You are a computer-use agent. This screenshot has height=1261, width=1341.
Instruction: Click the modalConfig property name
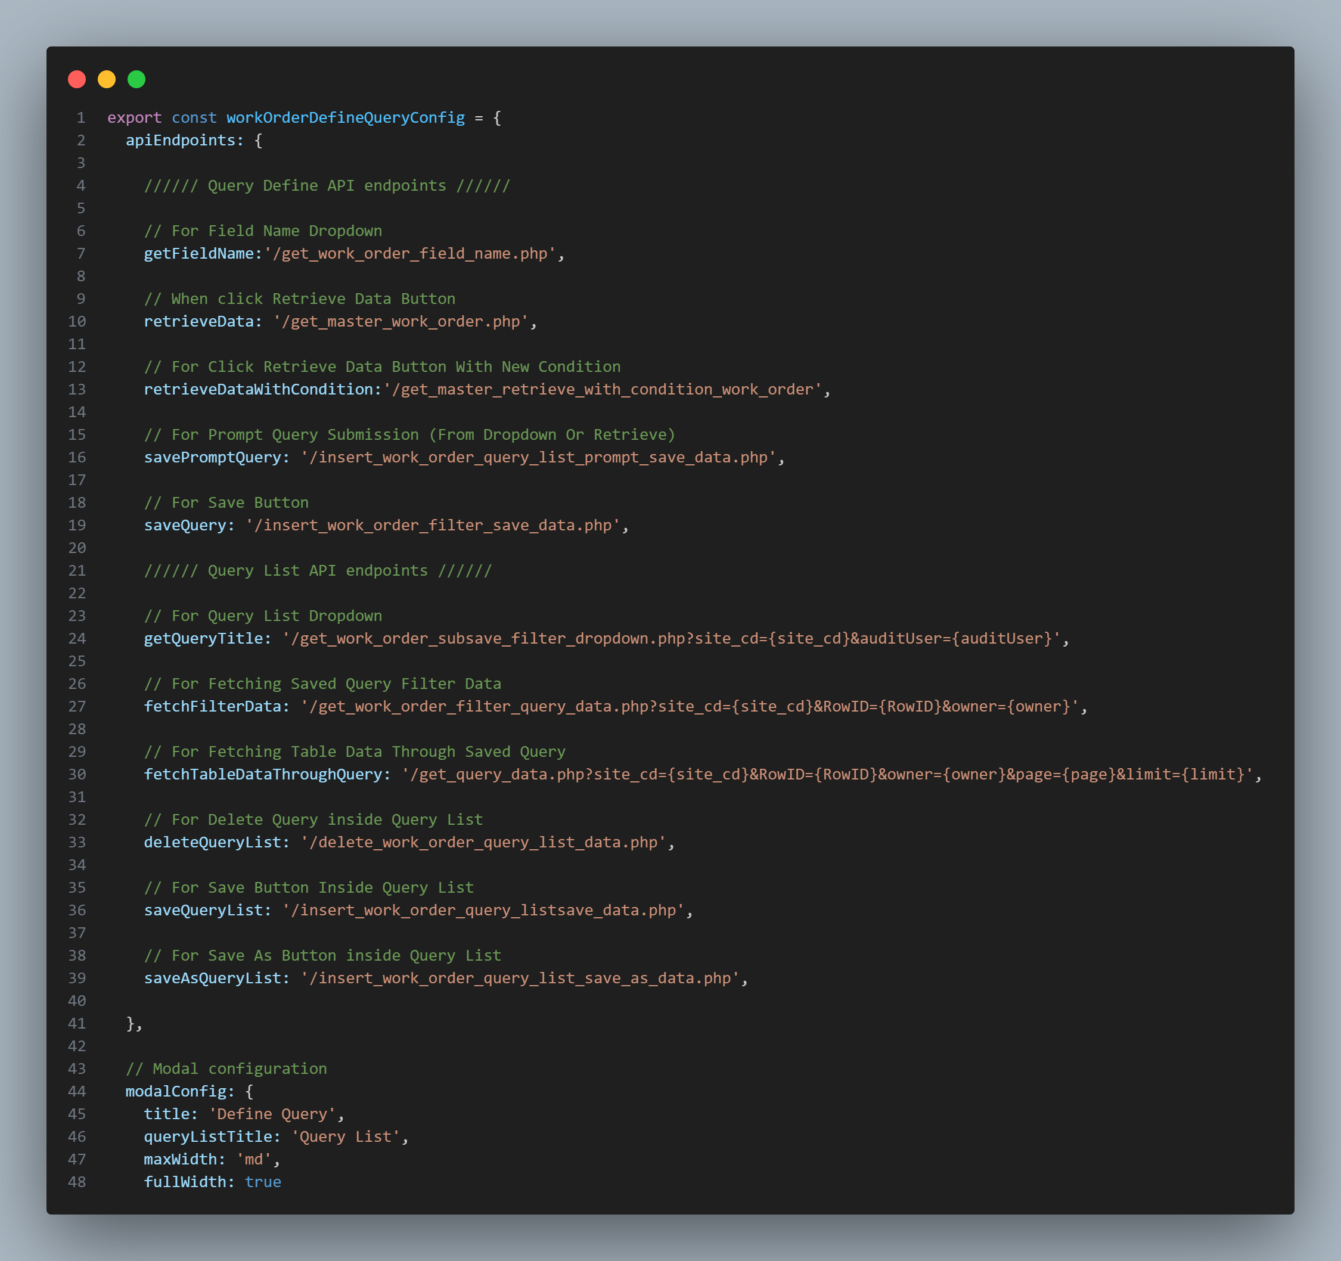[x=175, y=1092]
